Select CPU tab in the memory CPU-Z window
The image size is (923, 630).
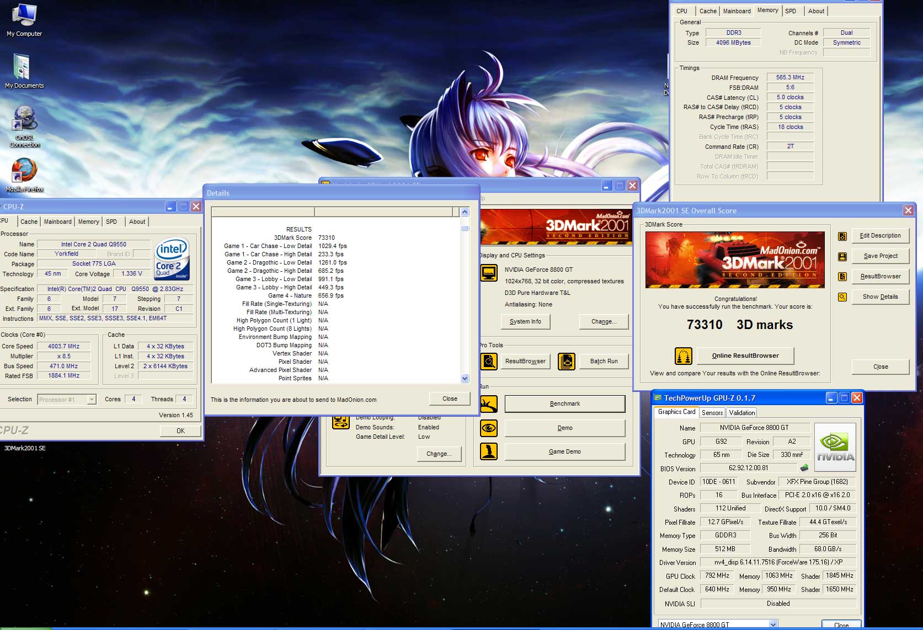[x=682, y=11]
